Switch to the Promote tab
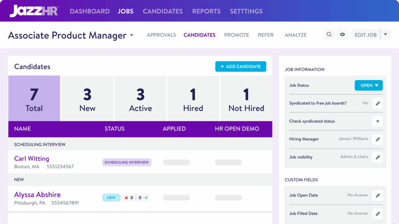This screenshot has width=399, height=224. point(237,35)
